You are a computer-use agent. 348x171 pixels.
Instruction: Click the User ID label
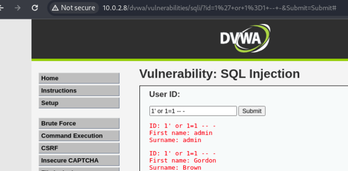click(164, 95)
